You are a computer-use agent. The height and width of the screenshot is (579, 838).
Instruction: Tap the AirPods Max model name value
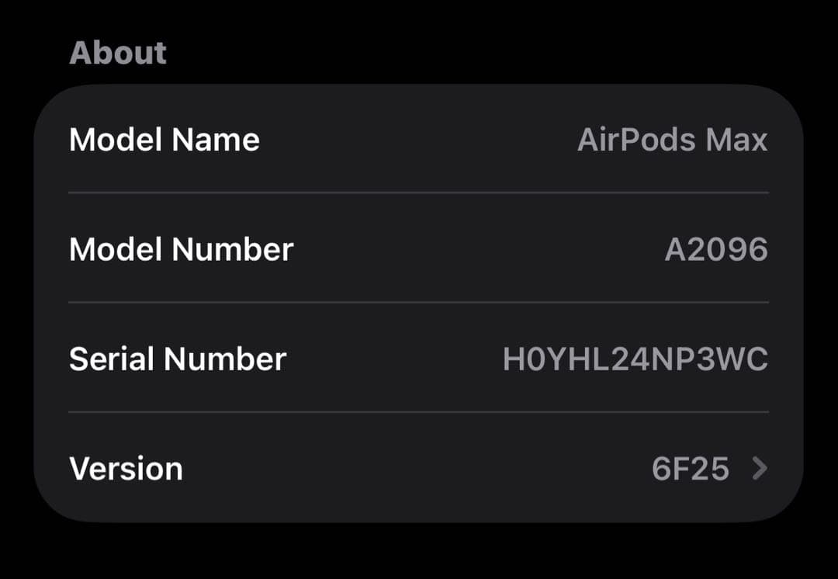(672, 140)
